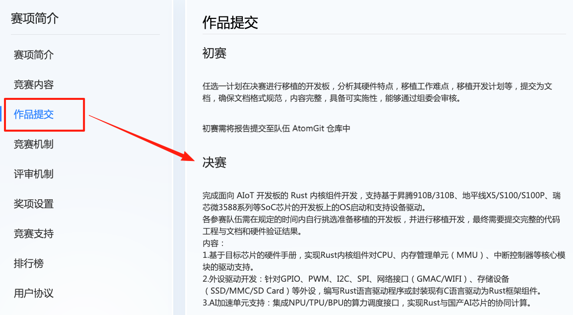Open the 竞赛支持 menu entry
The height and width of the screenshot is (315, 573).
34,234
